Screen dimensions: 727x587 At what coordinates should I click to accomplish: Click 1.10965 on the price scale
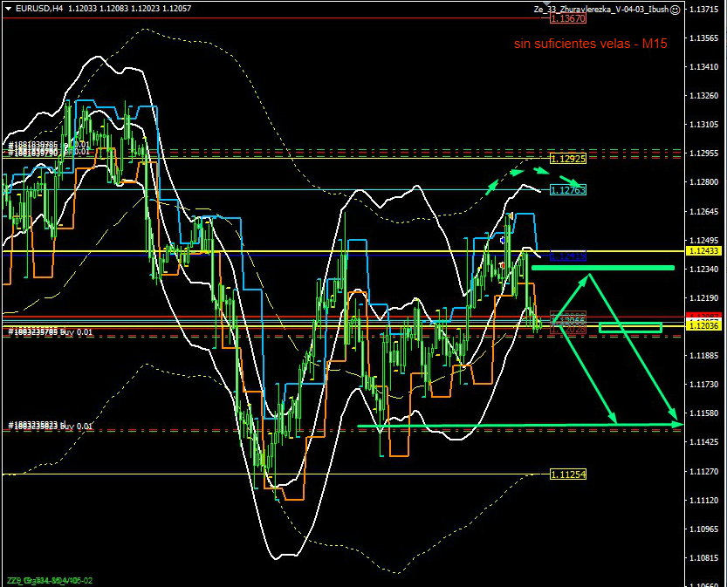pyautogui.click(x=703, y=529)
